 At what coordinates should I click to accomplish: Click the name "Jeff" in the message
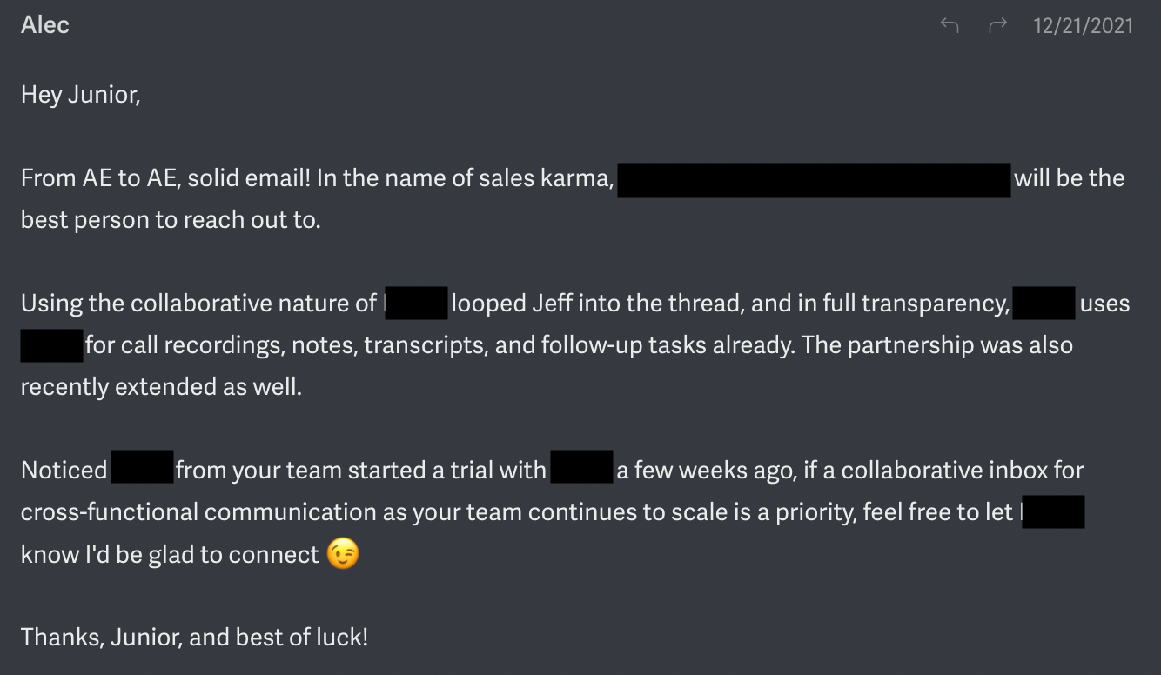(x=553, y=304)
